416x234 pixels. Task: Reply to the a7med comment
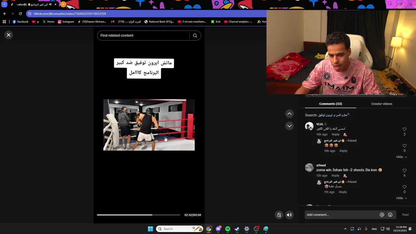tap(335, 175)
